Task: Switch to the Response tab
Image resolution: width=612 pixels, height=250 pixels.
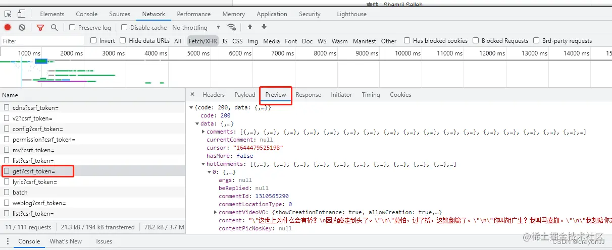Action: pyautogui.click(x=309, y=95)
